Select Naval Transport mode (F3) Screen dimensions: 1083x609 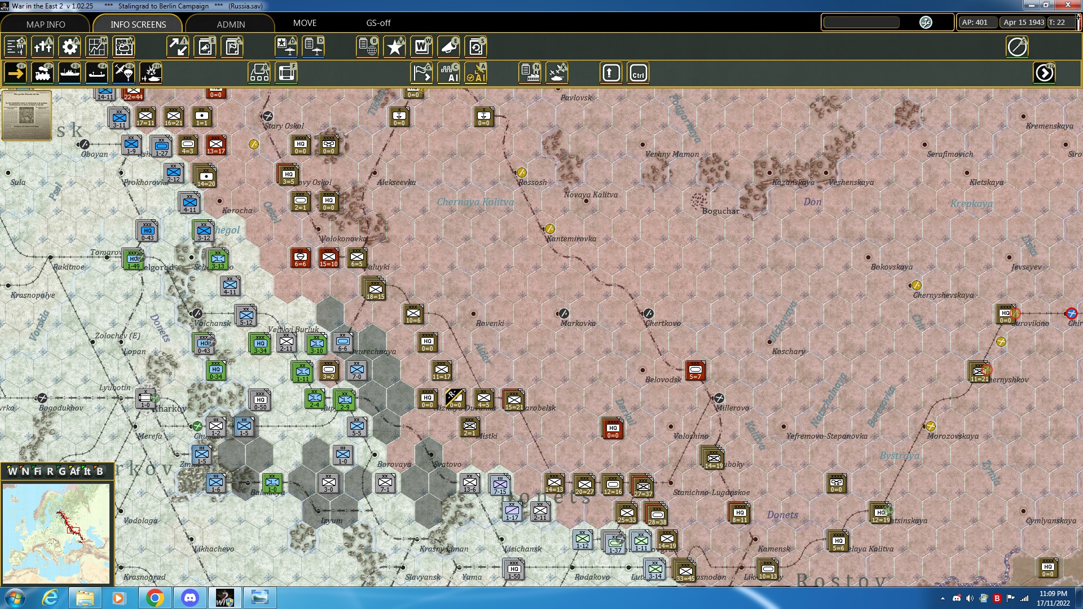(70, 73)
